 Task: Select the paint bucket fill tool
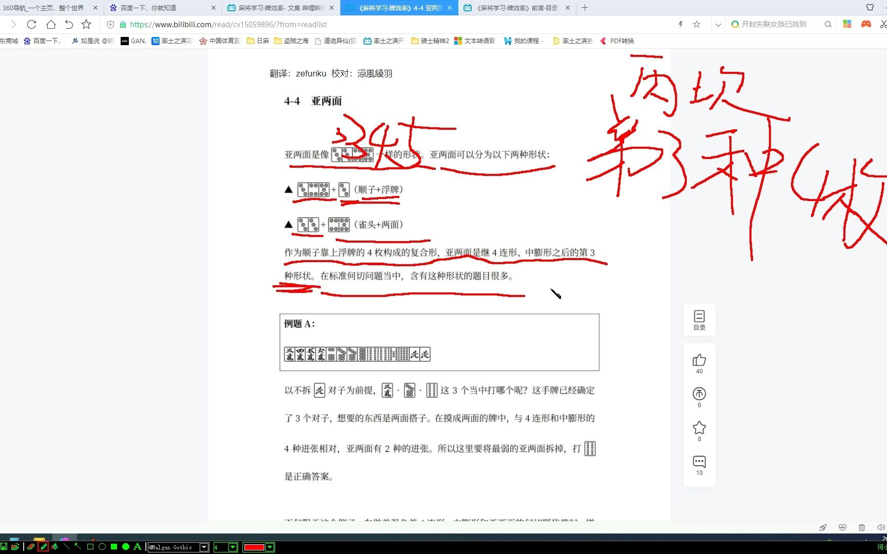[55, 547]
